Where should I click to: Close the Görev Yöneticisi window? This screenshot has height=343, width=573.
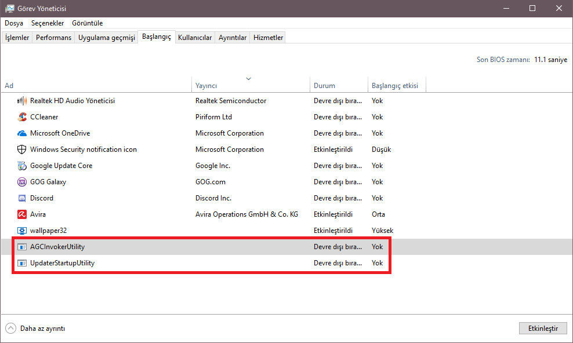(559, 8)
